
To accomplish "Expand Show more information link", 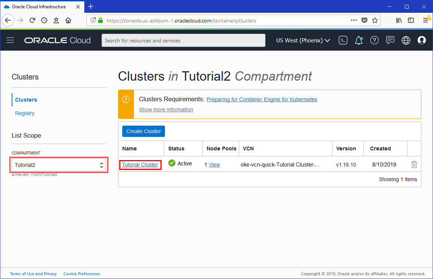I will tap(166, 109).
